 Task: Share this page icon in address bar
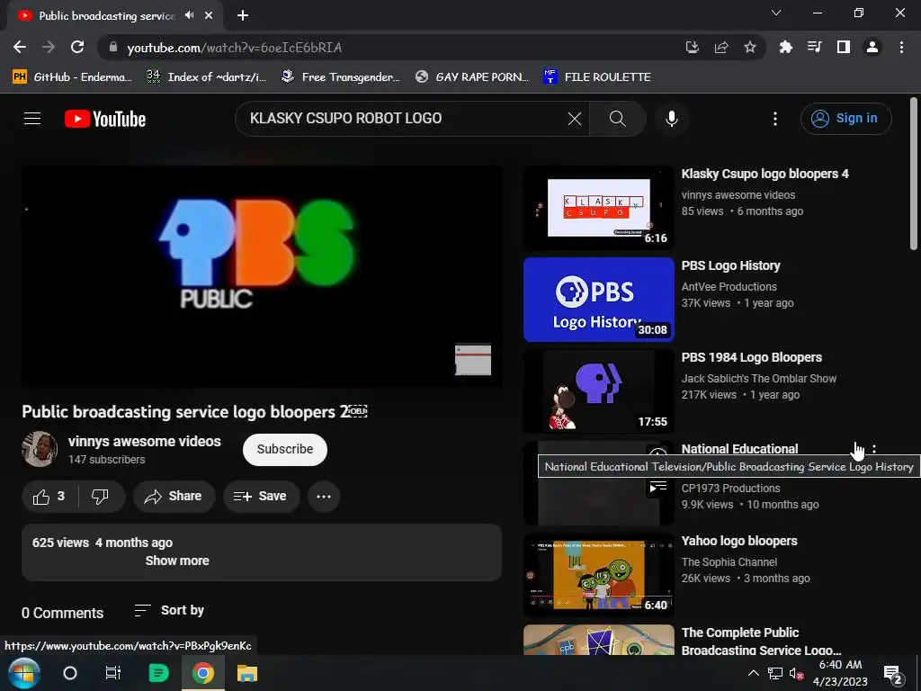tap(721, 47)
